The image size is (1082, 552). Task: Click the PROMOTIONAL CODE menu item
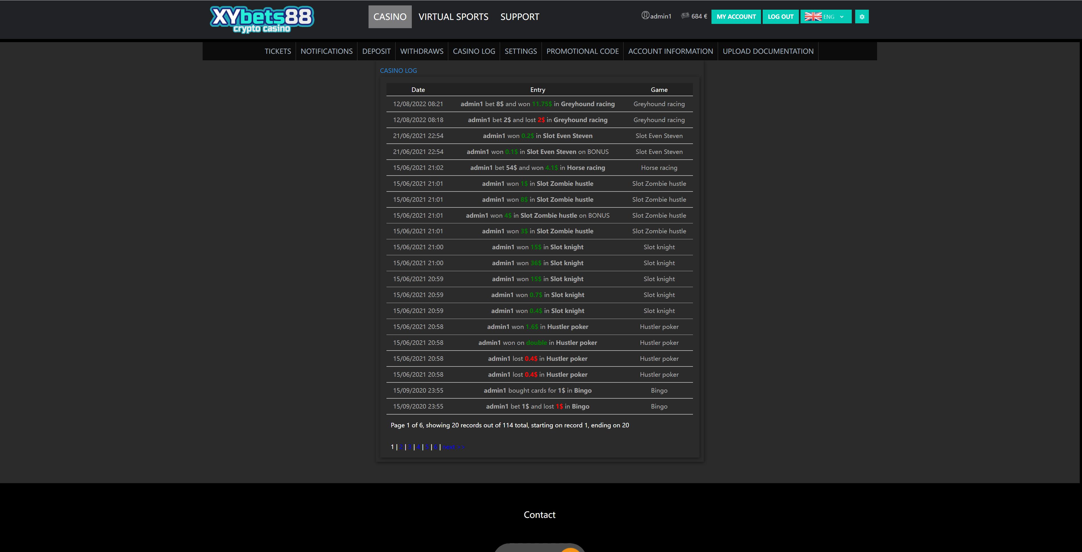point(583,51)
